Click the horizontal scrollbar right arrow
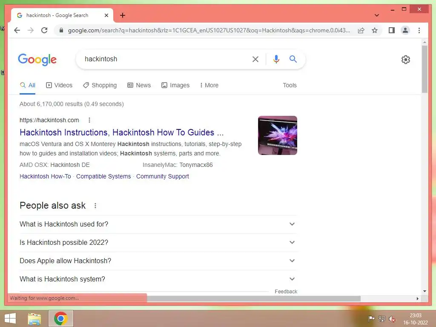 coord(417,298)
